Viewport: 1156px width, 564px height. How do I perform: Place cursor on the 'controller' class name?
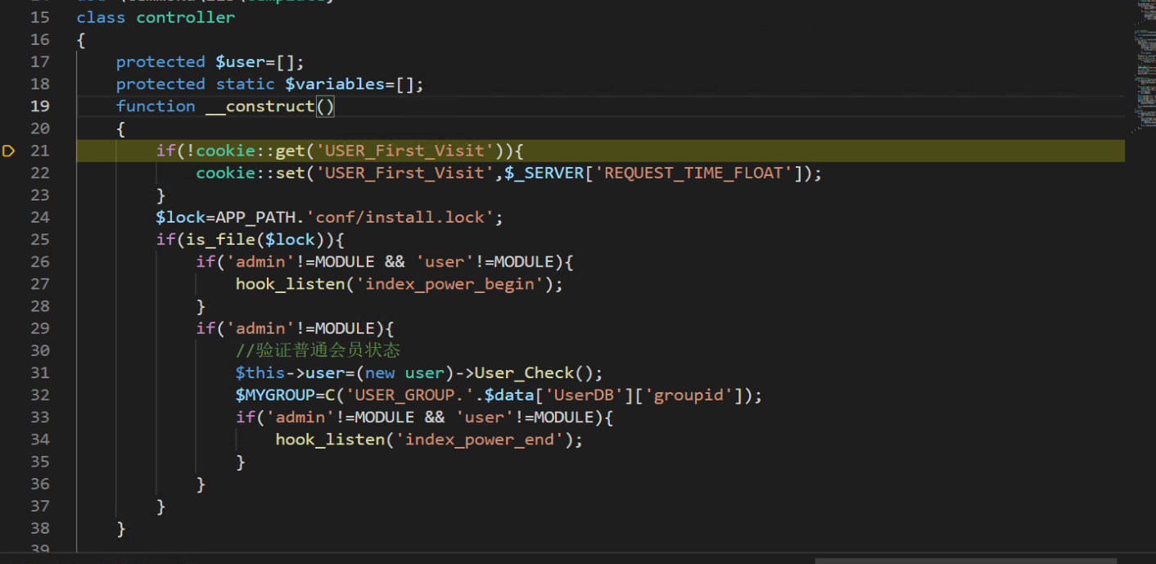point(186,17)
